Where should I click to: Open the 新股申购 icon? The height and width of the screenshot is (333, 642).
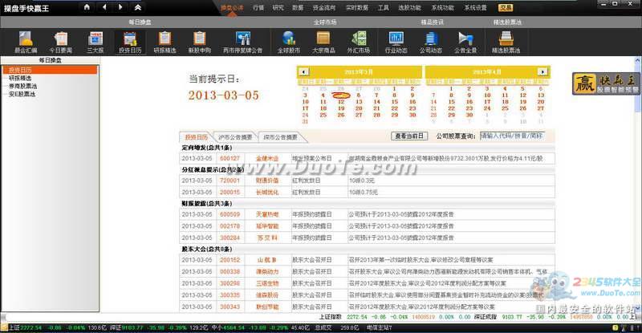(199, 43)
